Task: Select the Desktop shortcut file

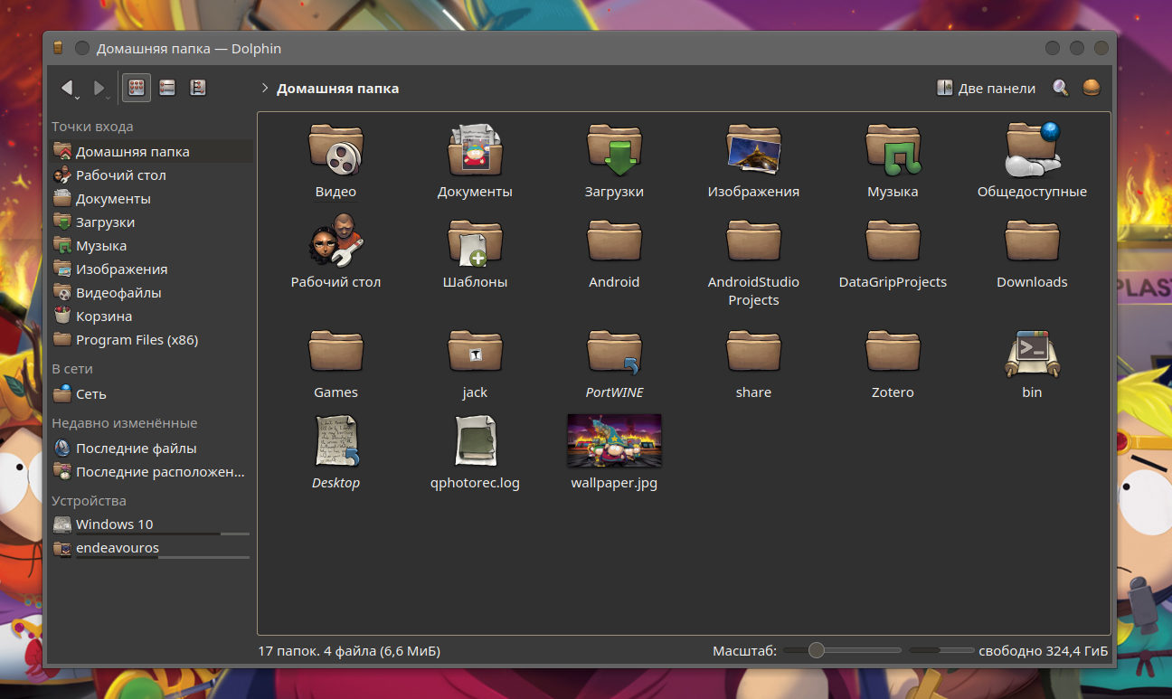Action: [336, 451]
